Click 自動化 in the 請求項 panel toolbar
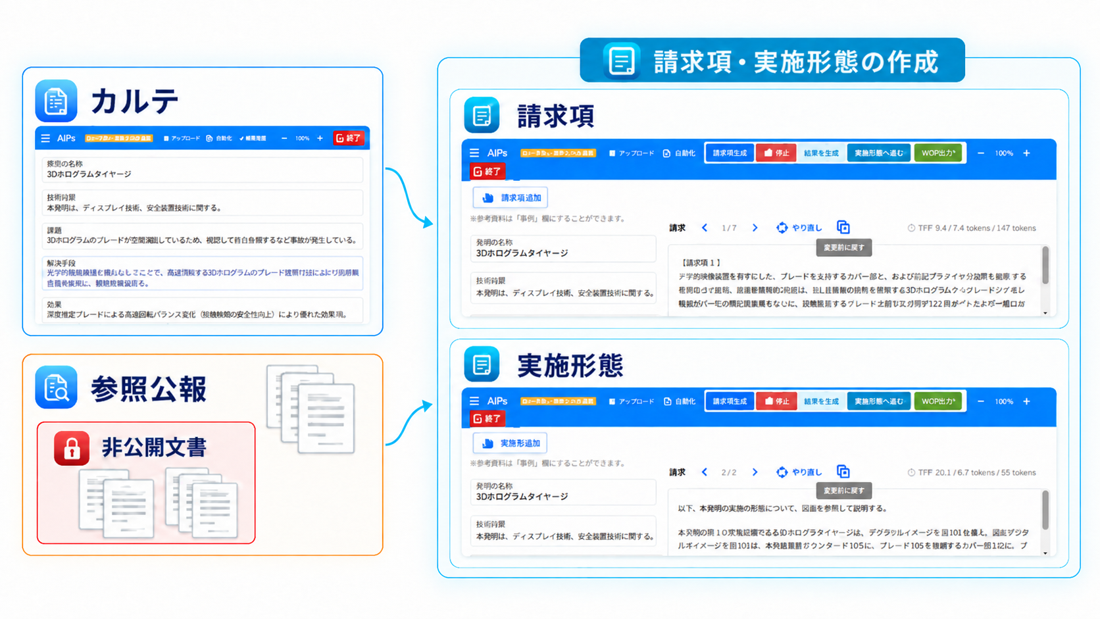Screen dimensions: 1100x619 point(680,153)
